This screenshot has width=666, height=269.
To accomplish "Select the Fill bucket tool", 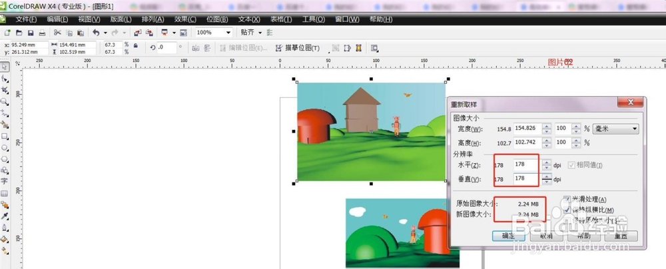I will pos(5,239).
